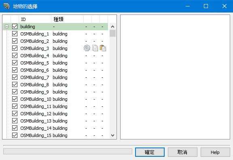Toggle the OSMBuilding_11 checkbox
The height and width of the screenshot is (160, 233).
point(15,106)
